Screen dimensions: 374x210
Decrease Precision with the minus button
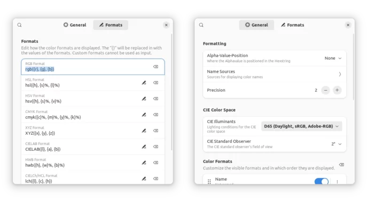click(325, 90)
